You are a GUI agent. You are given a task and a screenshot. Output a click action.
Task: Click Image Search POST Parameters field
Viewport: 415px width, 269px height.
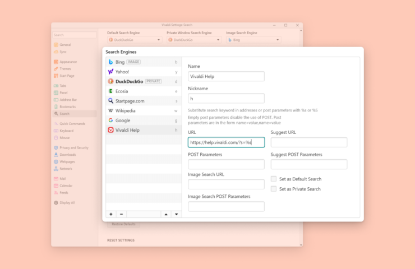point(226,206)
